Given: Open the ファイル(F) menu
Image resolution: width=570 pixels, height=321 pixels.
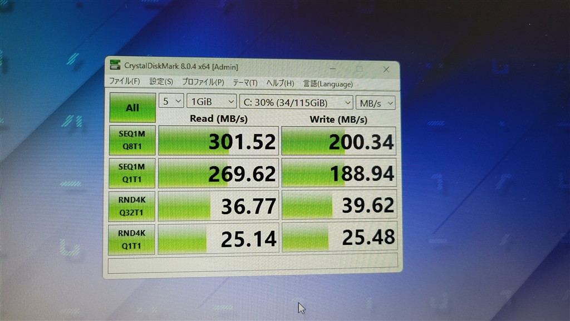Looking at the screenshot, I should point(125,82).
